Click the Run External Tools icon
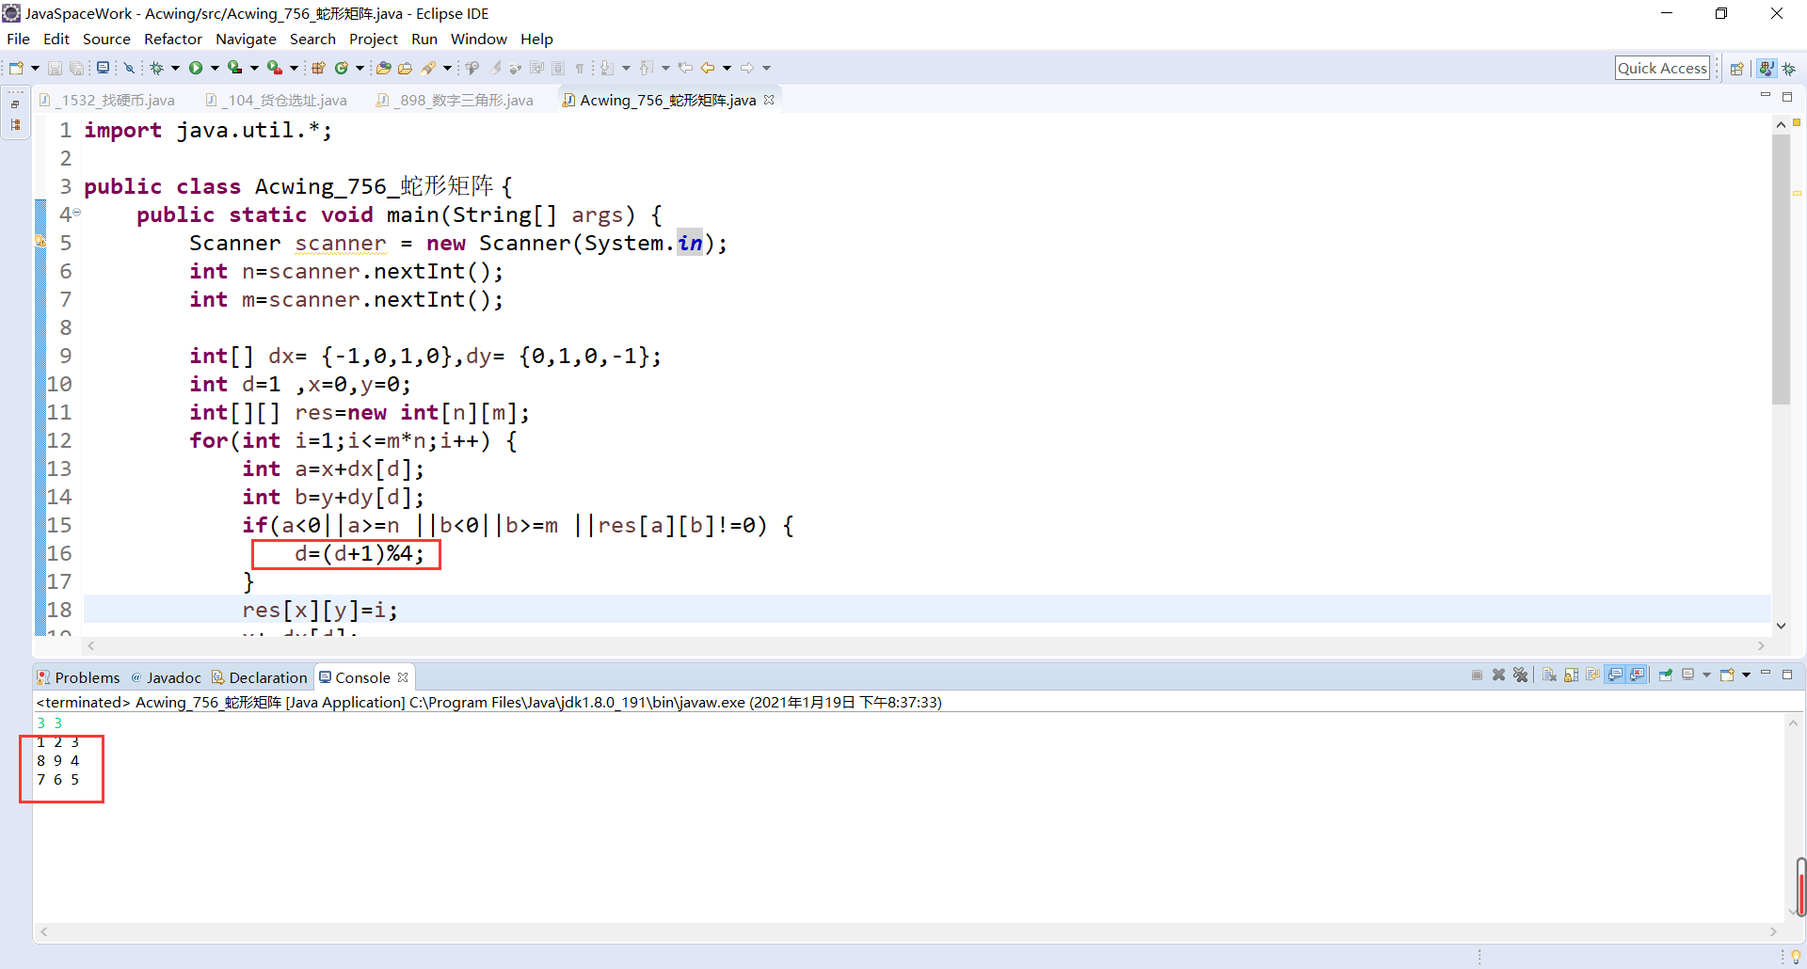 coord(274,68)
